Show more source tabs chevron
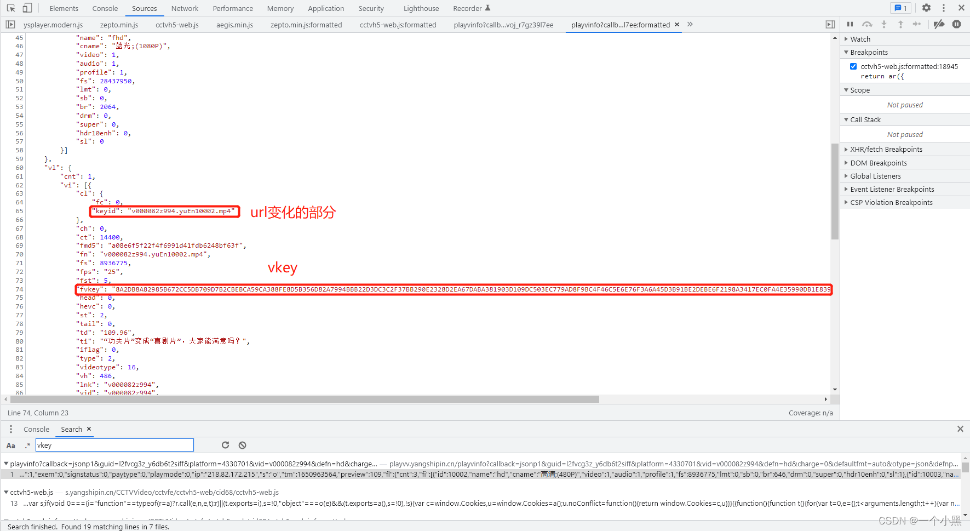Image resolution: width=970 pixels, height=531 pixels. (690, 24)
